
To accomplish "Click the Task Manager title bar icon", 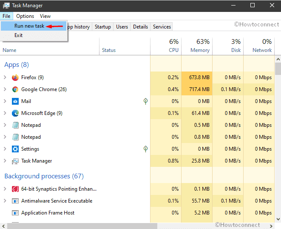I will click(6, 6).
